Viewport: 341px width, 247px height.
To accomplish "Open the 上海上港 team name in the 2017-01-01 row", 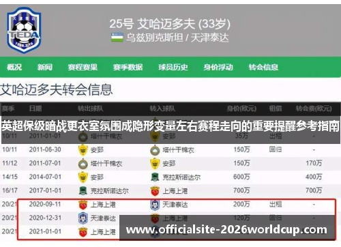I will coord(175,191).
